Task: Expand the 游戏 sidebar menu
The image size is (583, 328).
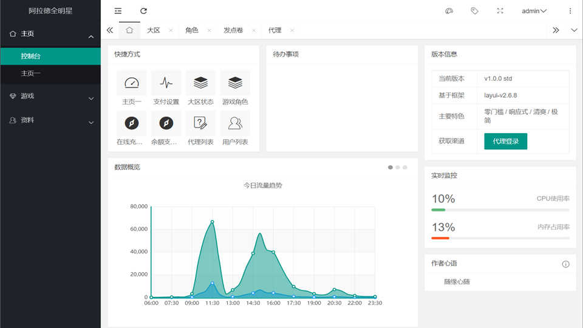Action: (x=50, y=97)
